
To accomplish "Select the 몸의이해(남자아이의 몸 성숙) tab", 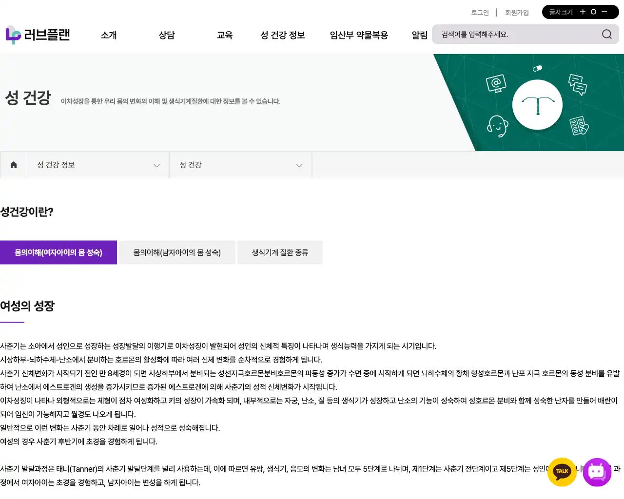I will 177,252.
